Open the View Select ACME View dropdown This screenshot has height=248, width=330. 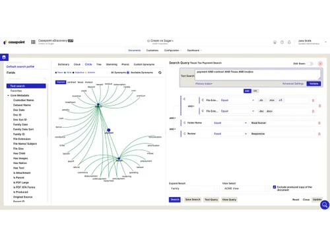[x=246, y=188]
